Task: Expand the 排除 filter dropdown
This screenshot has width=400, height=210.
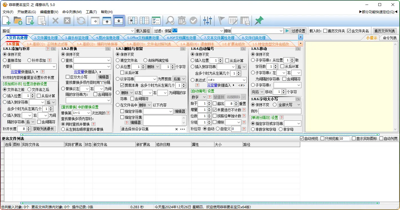Action: point(281,31)
